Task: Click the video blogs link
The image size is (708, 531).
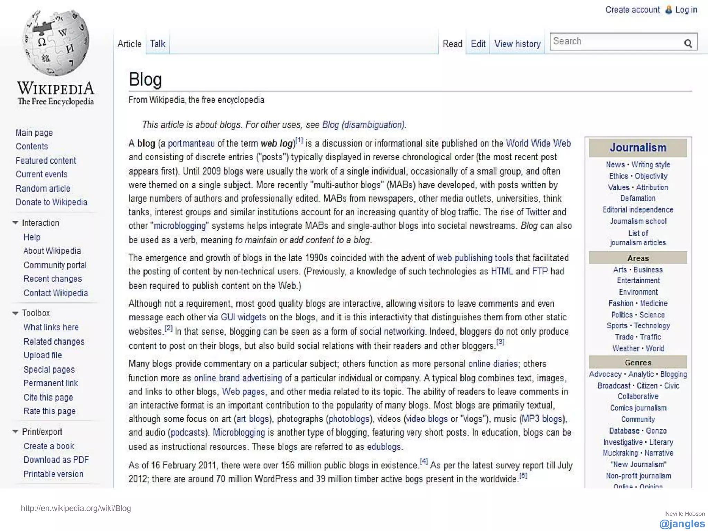Action: point(427,419)
